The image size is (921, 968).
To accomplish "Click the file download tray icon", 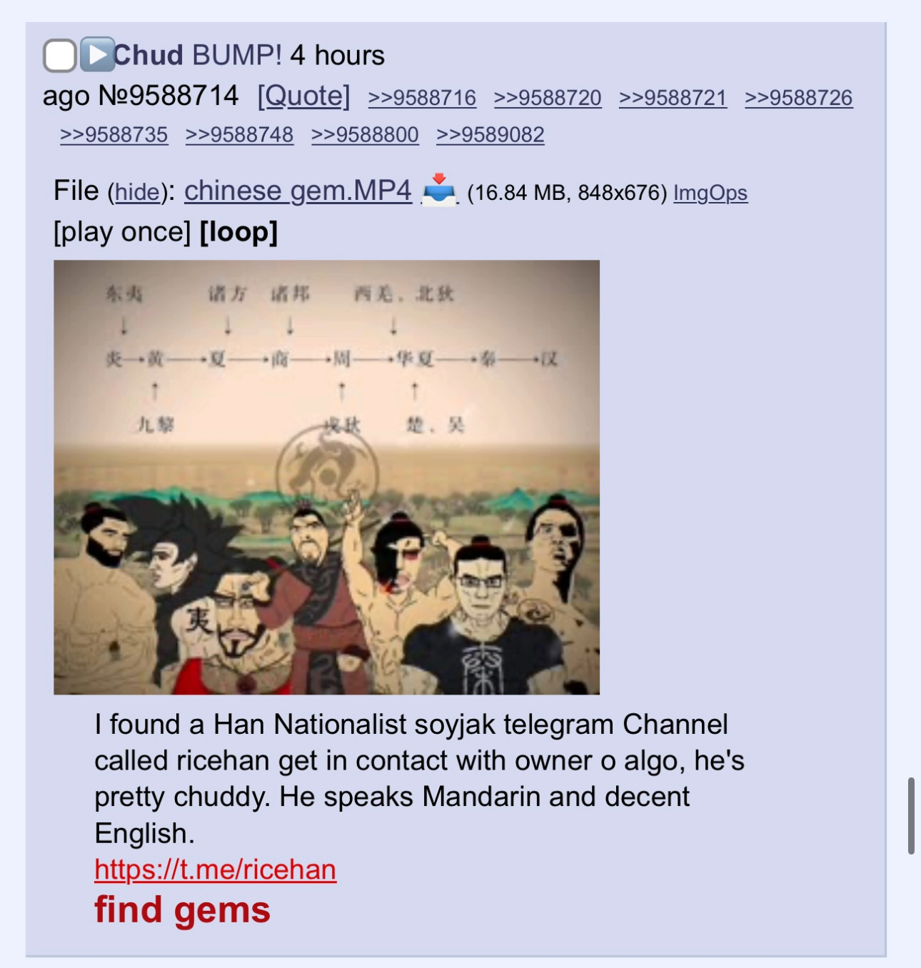I will 439,190.
